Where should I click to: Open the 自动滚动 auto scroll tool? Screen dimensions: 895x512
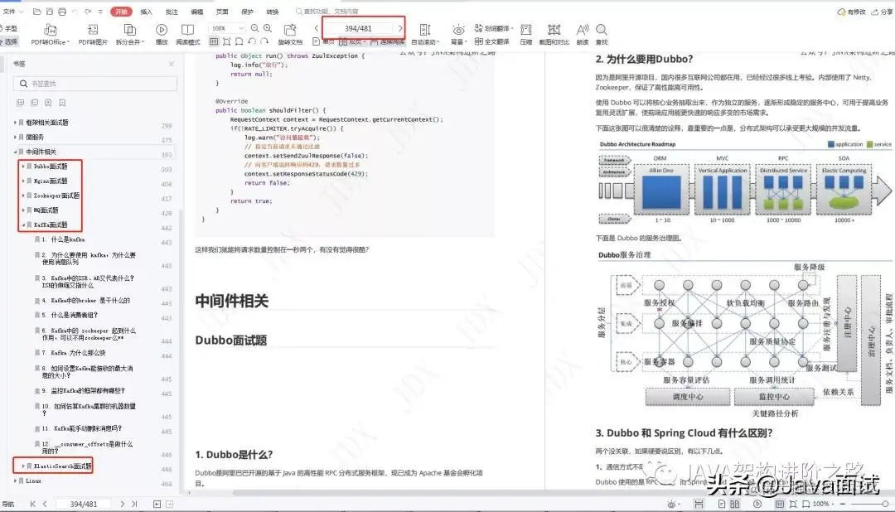coord(425,34)
